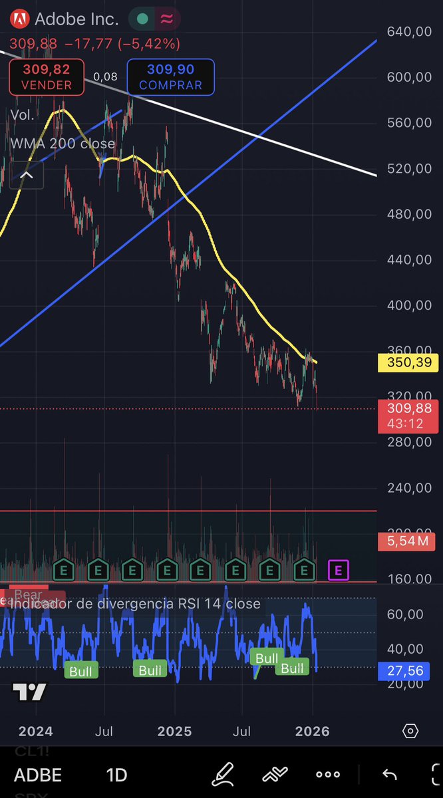Screen dimensions: 443x798
Task: Tap the 600,00 price axis label
Action: pyautogui.click(x=409, y=77)
